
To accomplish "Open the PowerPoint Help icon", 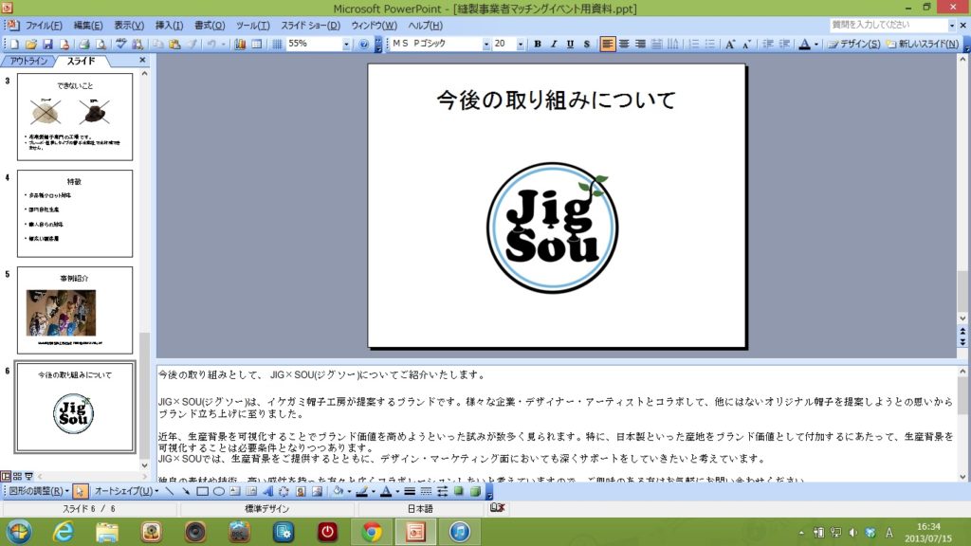I will (364, 45).
